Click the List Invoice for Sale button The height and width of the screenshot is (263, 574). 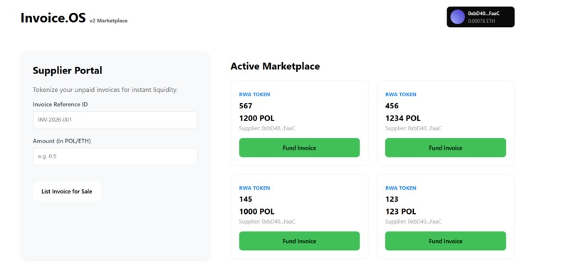point(67,191)
